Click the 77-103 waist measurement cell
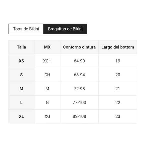Viewport: 150px width, 150px height. point(79,103)
